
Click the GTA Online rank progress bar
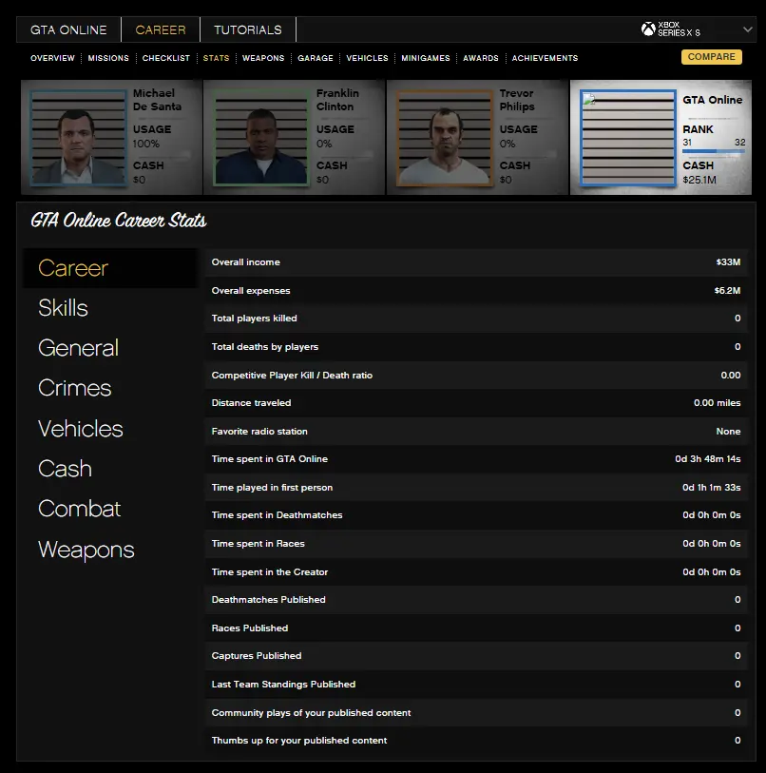tap(713, 151)
